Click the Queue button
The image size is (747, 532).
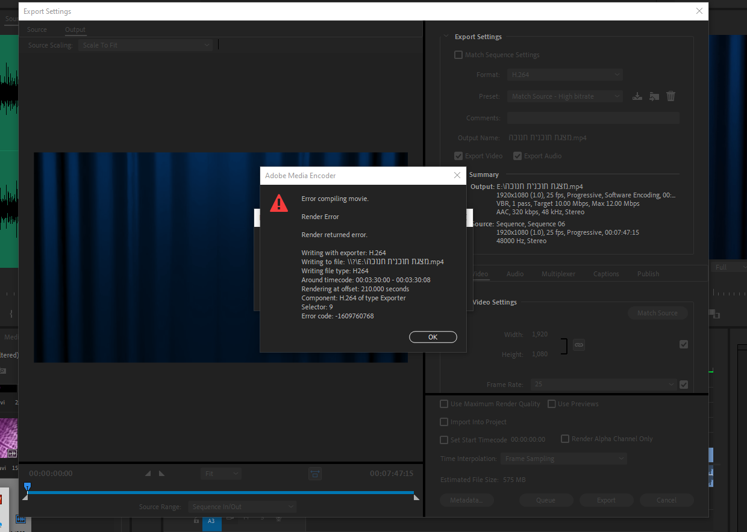546,500
